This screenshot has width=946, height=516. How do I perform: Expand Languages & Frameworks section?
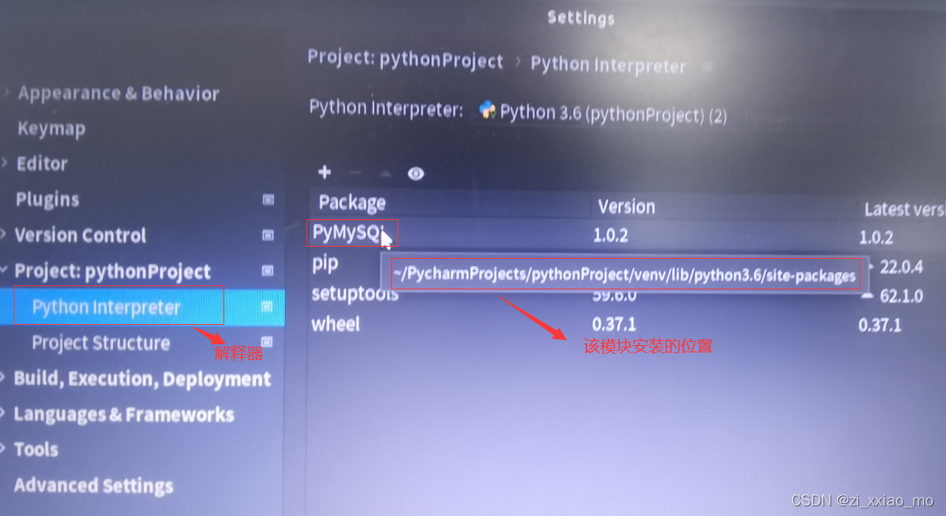[x=3, y=413]
